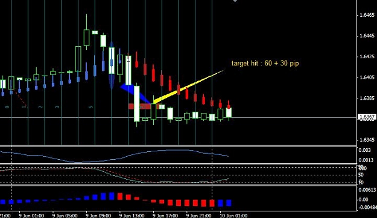Click the '9 Jun 17:00' time label

pyautogui.click(x=165, y=216)
